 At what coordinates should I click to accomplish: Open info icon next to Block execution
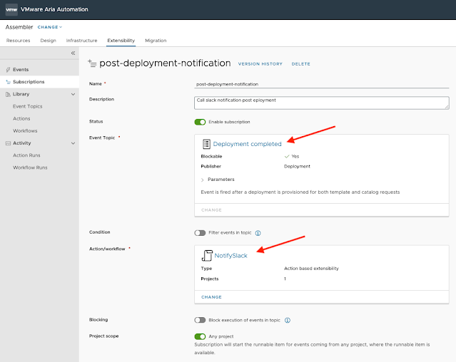tap(288, 320)
